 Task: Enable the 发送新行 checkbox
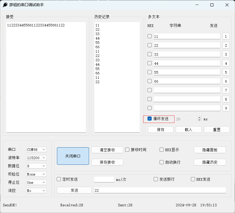tap(156, 179)
